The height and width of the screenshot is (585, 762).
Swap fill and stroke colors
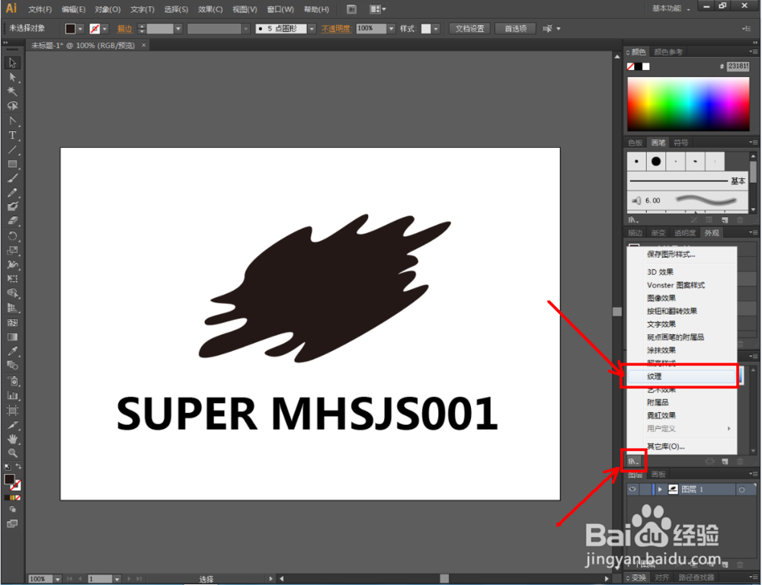tap(18, 466)
